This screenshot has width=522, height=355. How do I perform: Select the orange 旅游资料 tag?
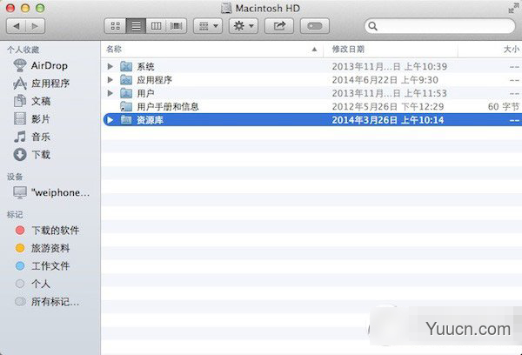[x=43, y=248]
